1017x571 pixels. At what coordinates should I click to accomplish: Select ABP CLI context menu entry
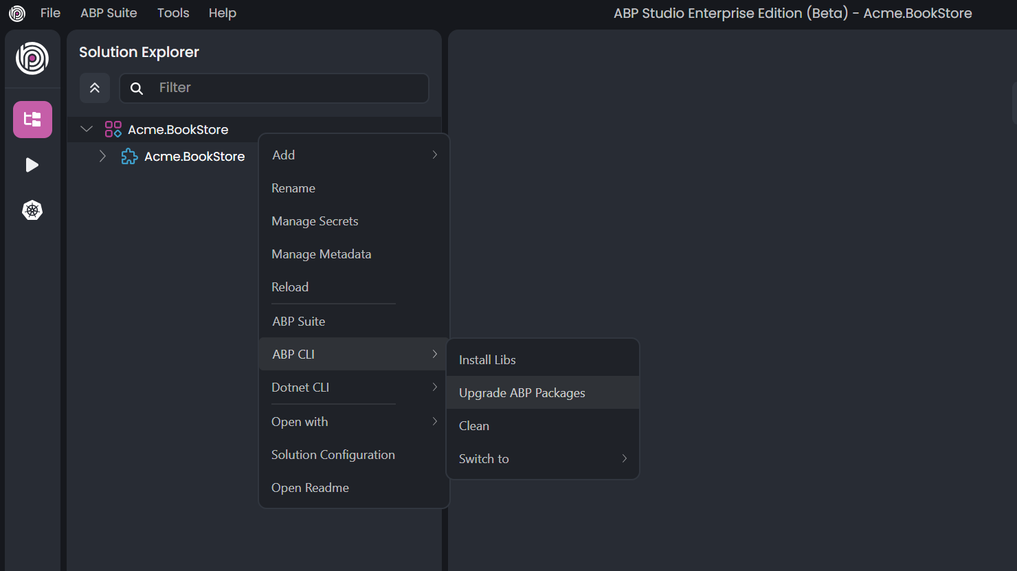click(354, 354)
